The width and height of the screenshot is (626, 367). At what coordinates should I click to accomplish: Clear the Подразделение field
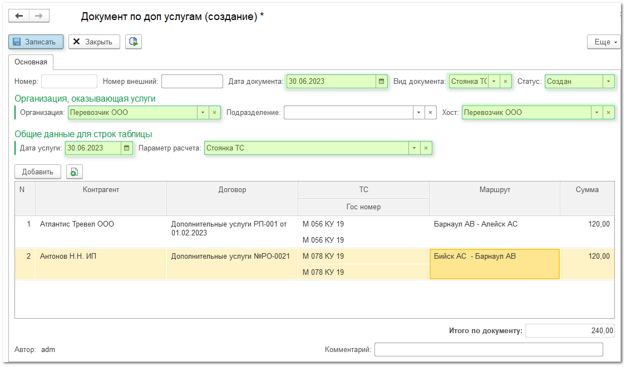tap(430, 113)
